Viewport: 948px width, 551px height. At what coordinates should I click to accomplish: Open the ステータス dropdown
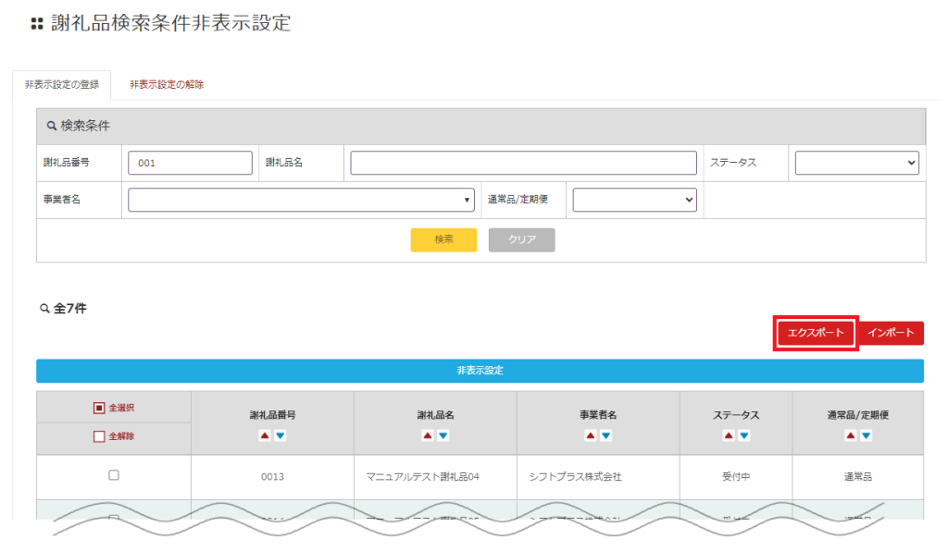point(856,163)
